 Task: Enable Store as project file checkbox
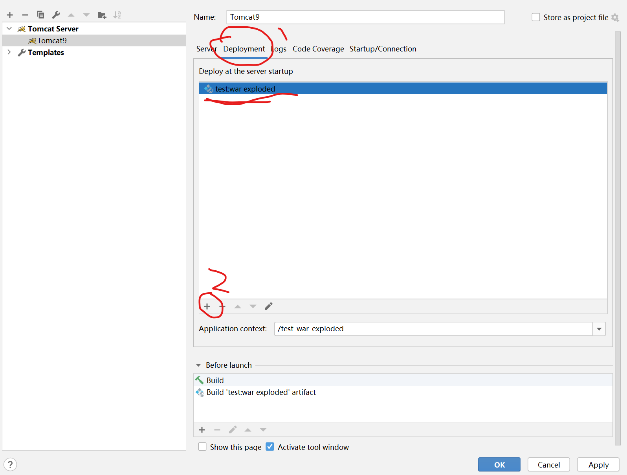click(x=536, y=17)
